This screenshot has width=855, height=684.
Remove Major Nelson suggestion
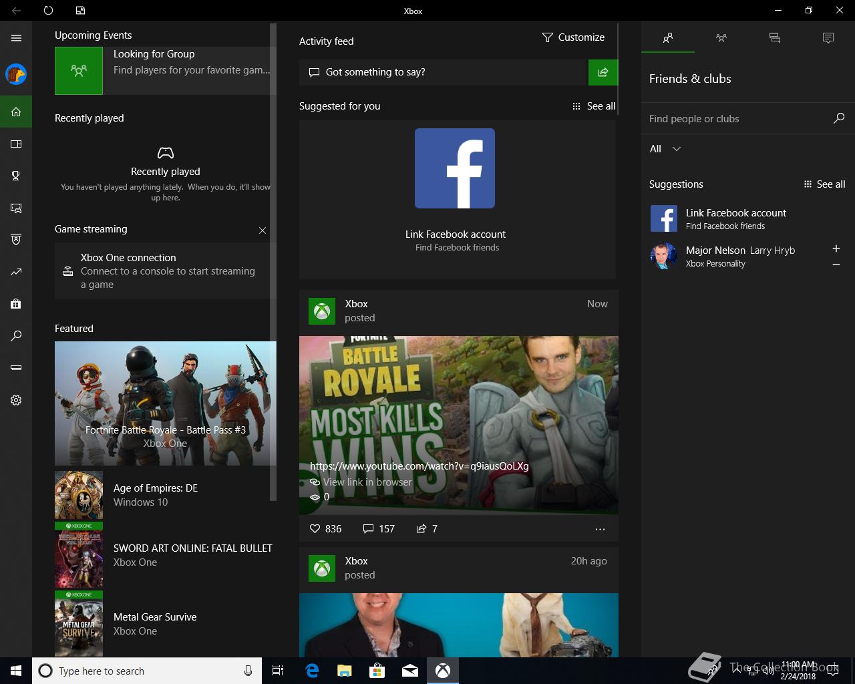click(836, 265)
